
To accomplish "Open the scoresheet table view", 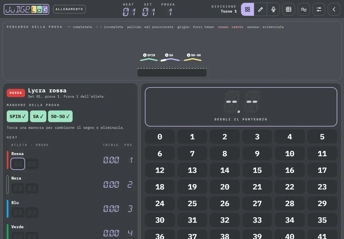I will [289, 9].
